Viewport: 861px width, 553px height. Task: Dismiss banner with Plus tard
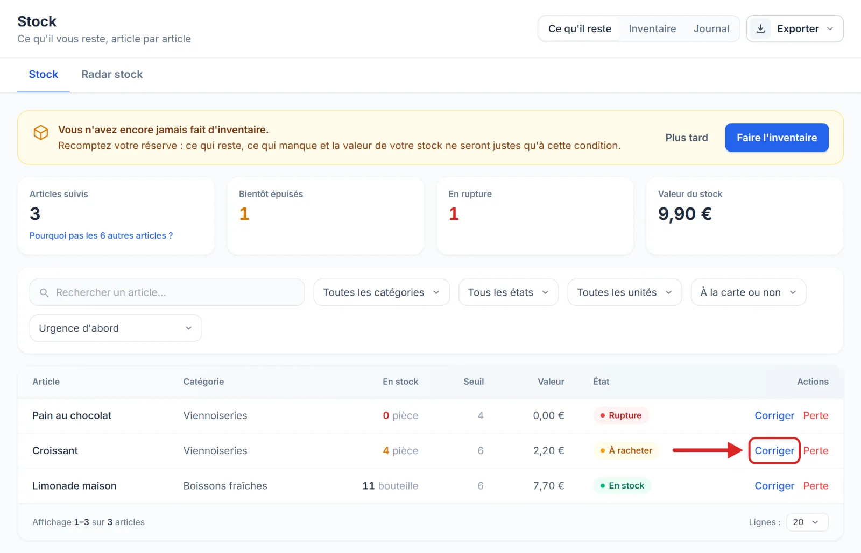point(687,138)
